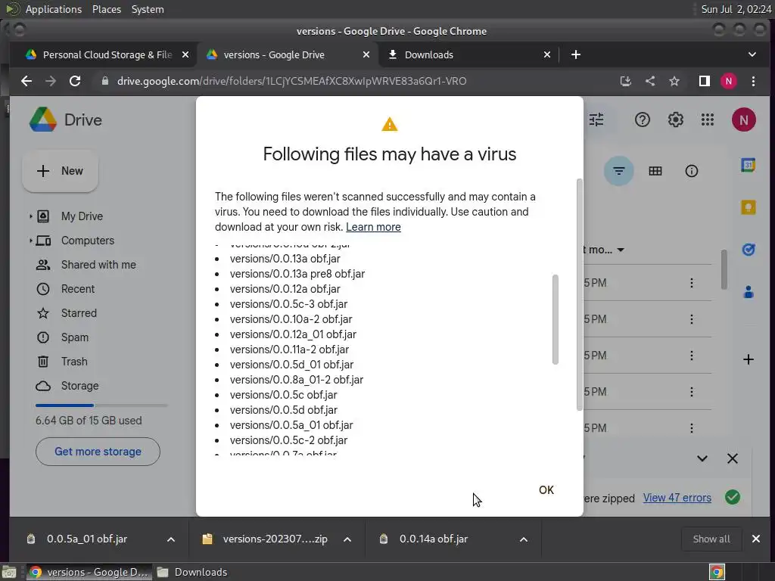775x581 pixels.
Task: Open Google Calendar side panel icon
Action: point(749,165)
